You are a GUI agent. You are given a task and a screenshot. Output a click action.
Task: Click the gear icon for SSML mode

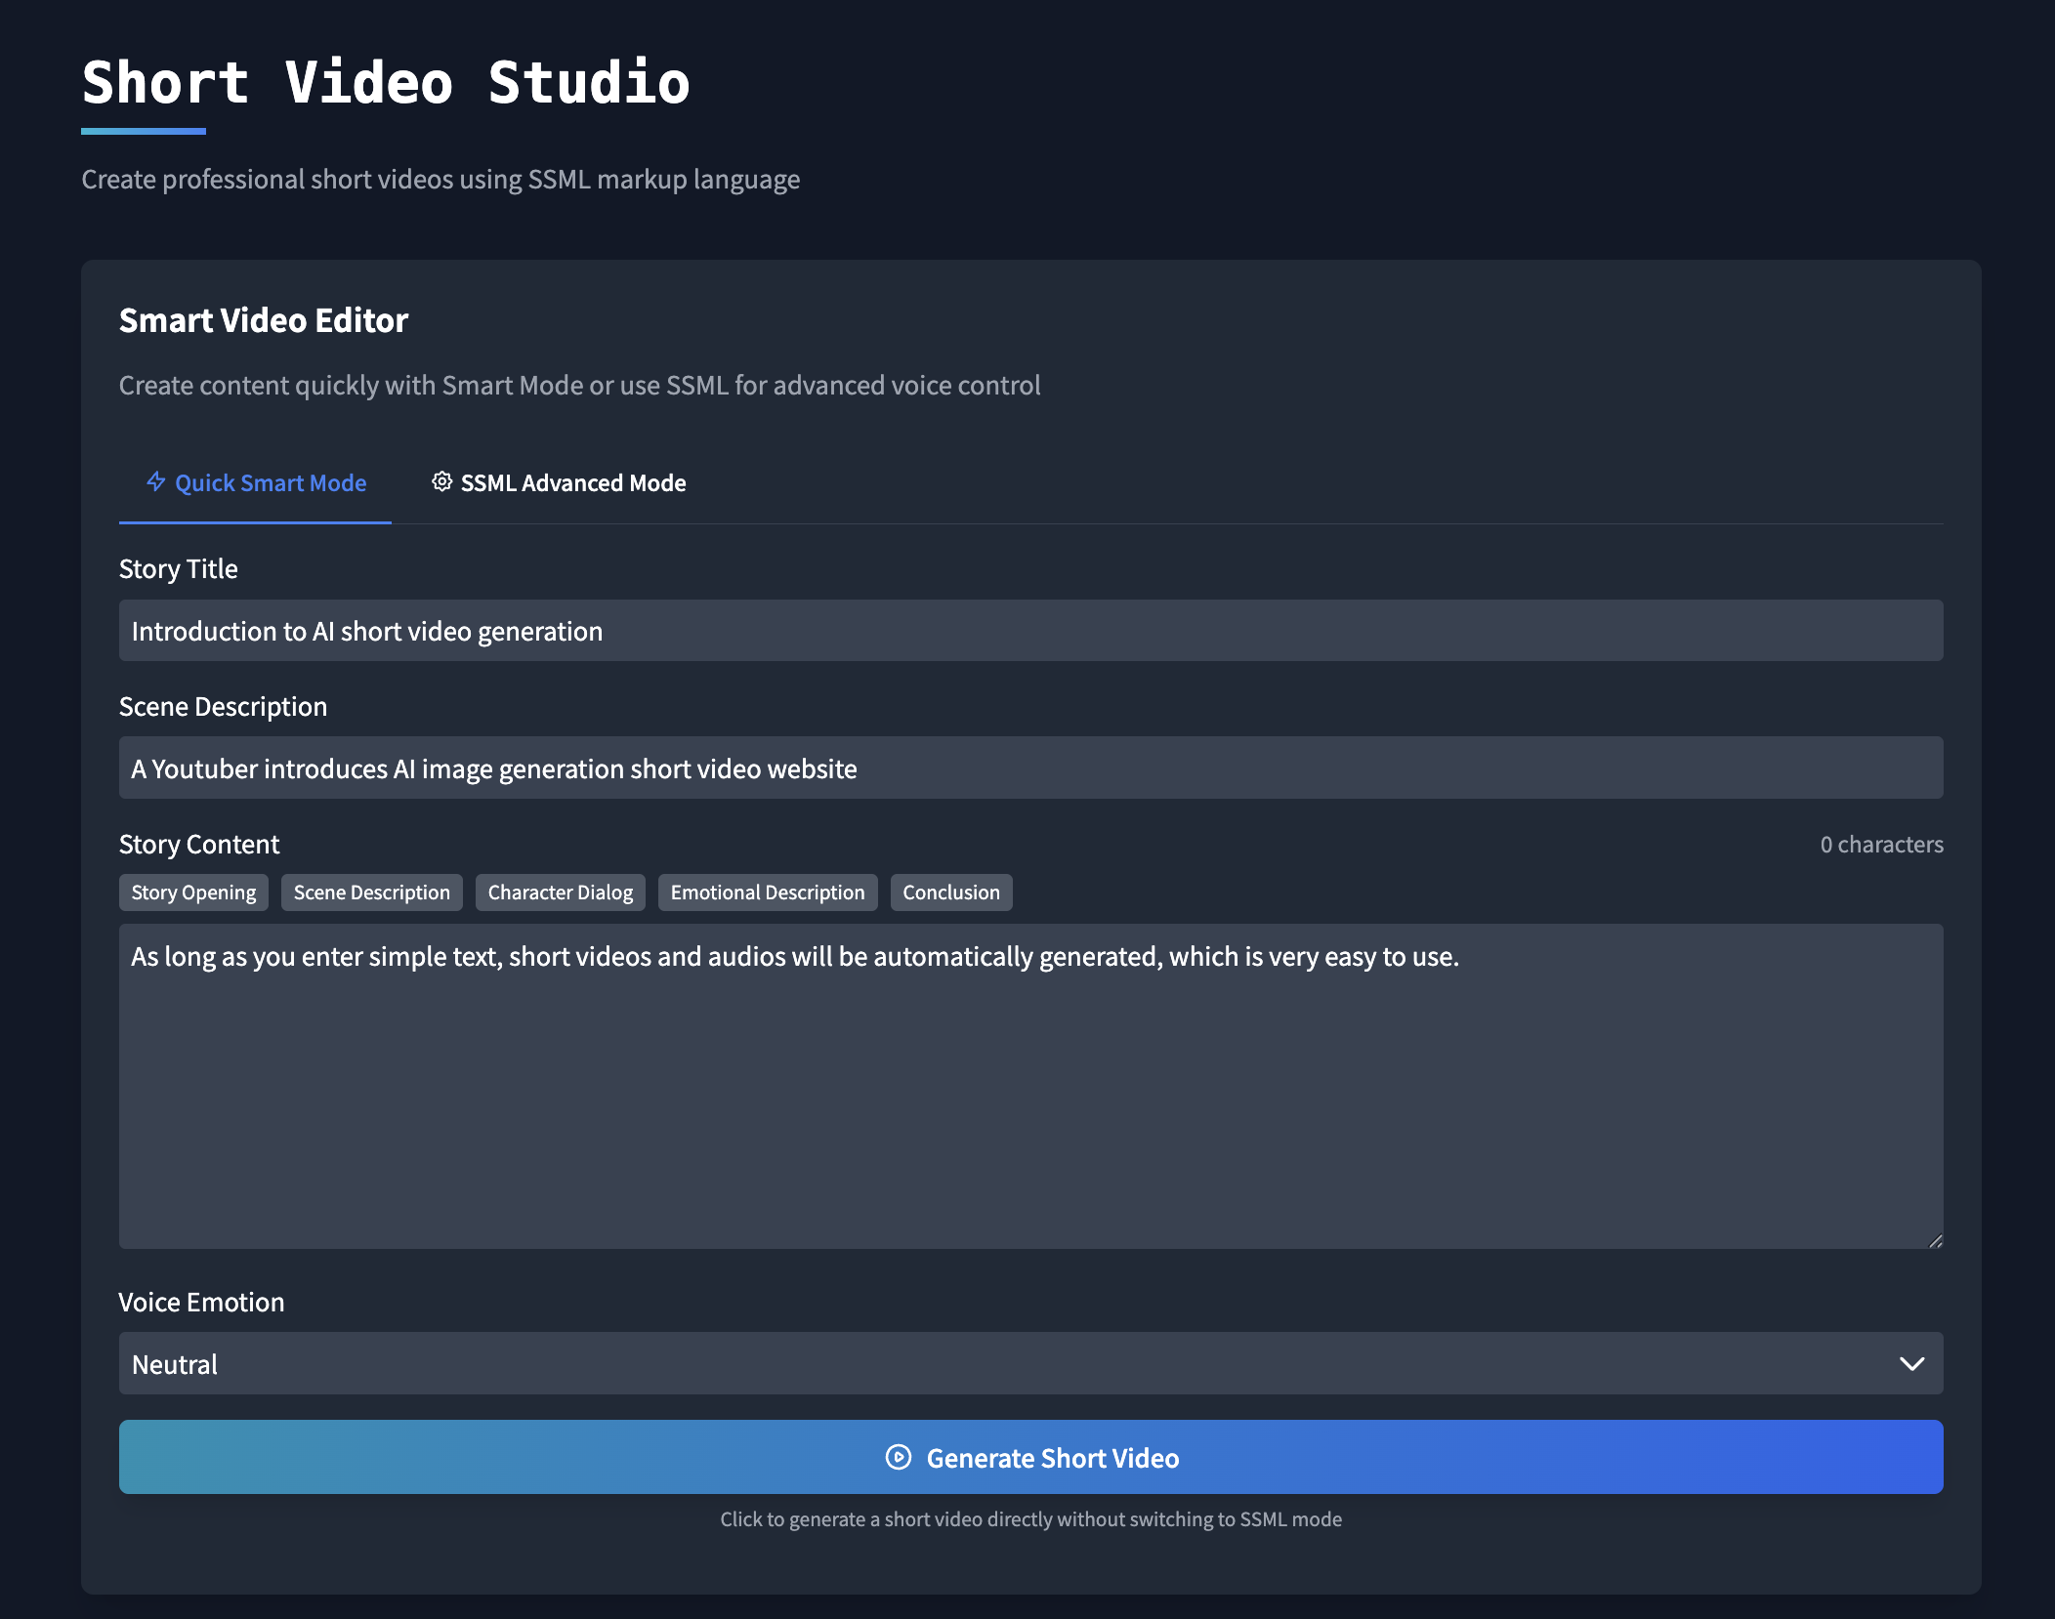coord(441,481)
